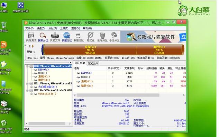Open the Dabaicai PE one-key (Alt+Z) desktop icon

tap(5, 127)
